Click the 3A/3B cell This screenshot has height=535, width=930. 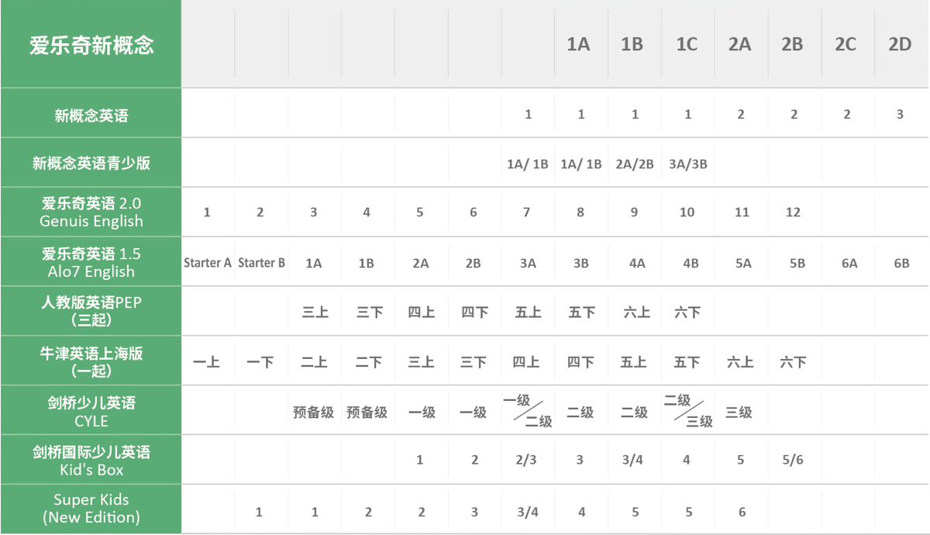click(x=687, y=164)
